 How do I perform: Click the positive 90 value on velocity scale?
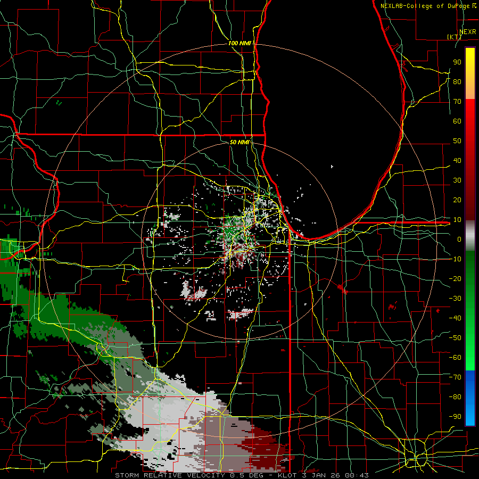pos(457,62)
